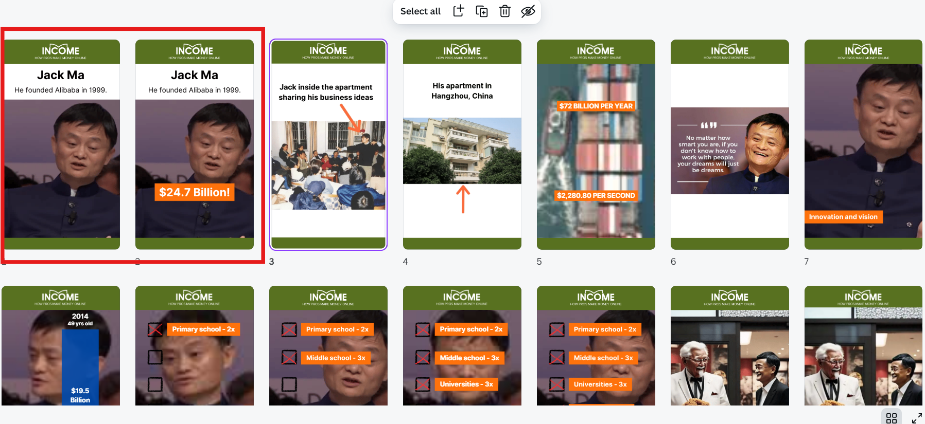Select page with only Primary school - 2x
The width and height of the screenshot is (925, 424).
195,346
